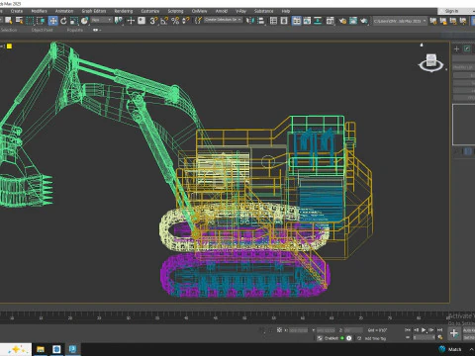
Task: Click the Next Frame button
Action: coord(431,329)
